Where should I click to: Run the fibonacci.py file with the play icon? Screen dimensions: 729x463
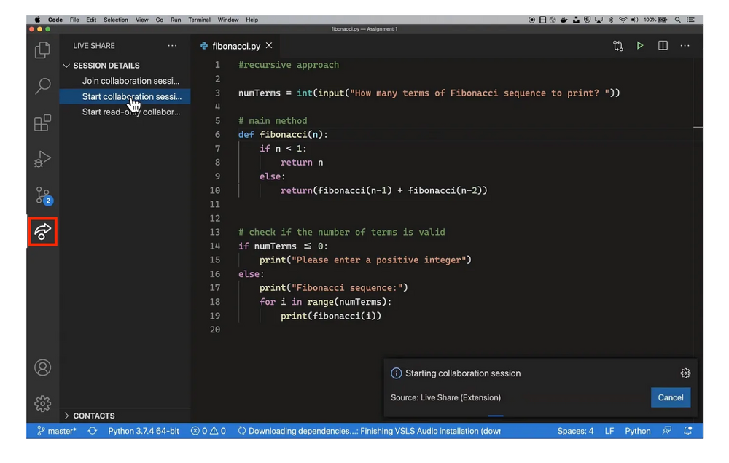tap(640, 45)
